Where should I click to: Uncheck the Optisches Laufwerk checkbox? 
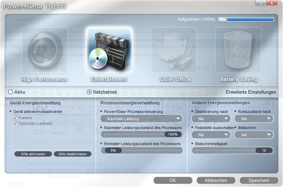coord(16,123)
